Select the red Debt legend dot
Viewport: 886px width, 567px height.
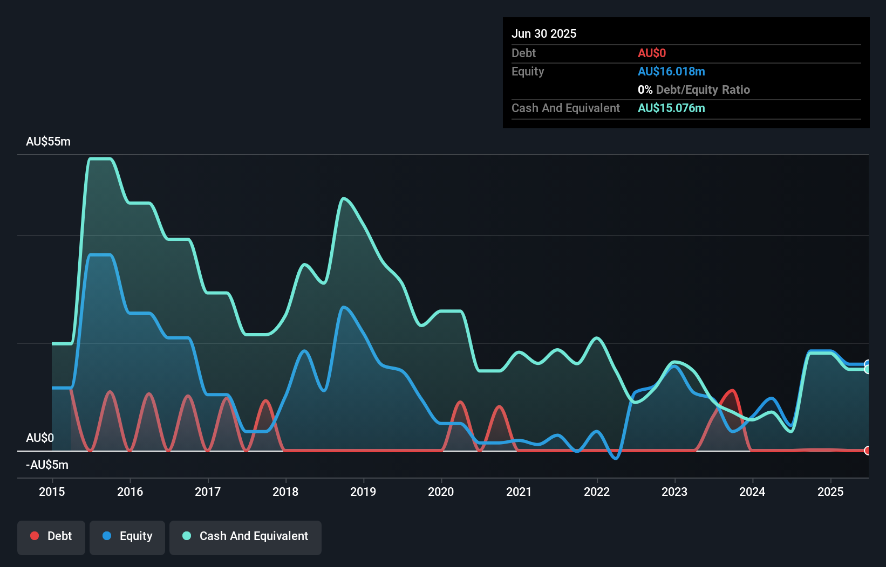(x=35, y=536)
